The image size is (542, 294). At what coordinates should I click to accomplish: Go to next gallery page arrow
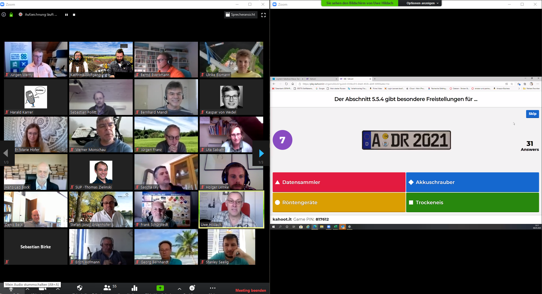coord(261,153)
